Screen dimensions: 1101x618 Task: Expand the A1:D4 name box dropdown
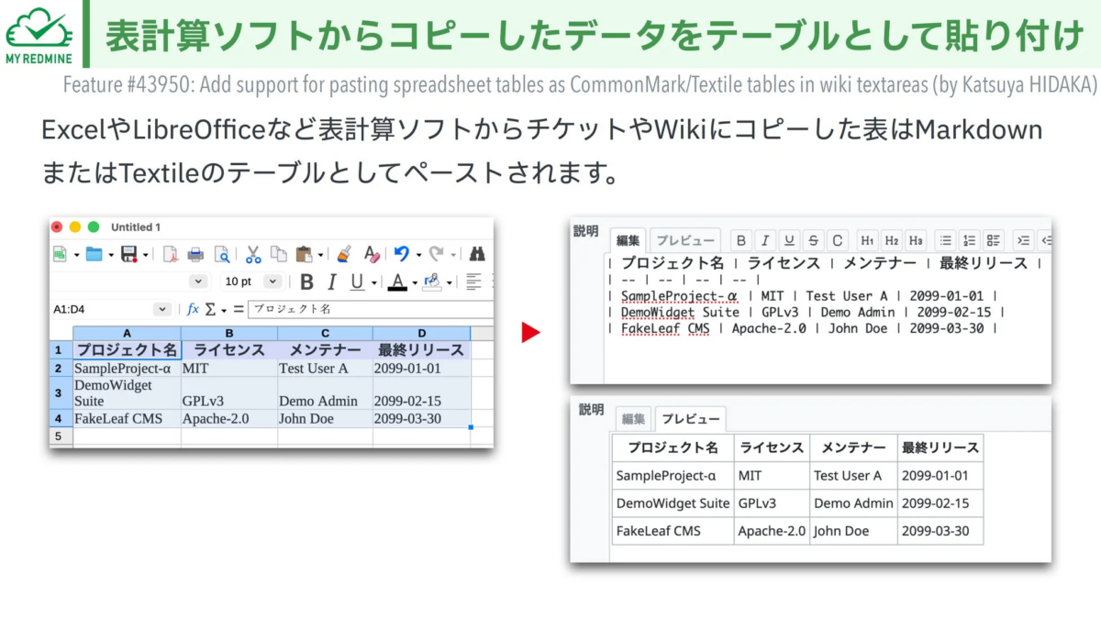(x=162, y=310)
